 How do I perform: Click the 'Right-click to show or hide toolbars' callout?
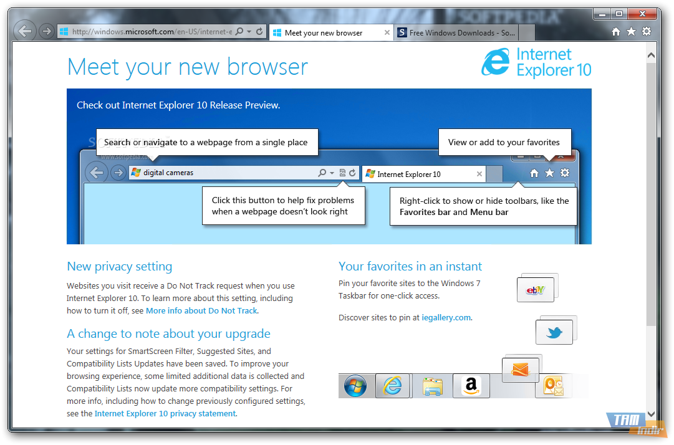(x=483, y=206)
